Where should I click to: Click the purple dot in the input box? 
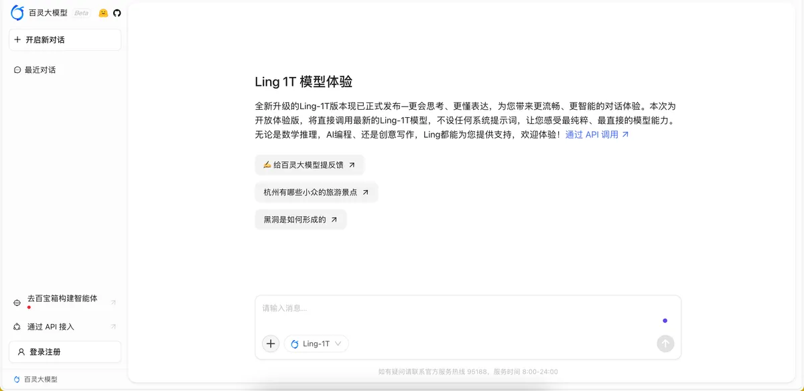[665, 321]
